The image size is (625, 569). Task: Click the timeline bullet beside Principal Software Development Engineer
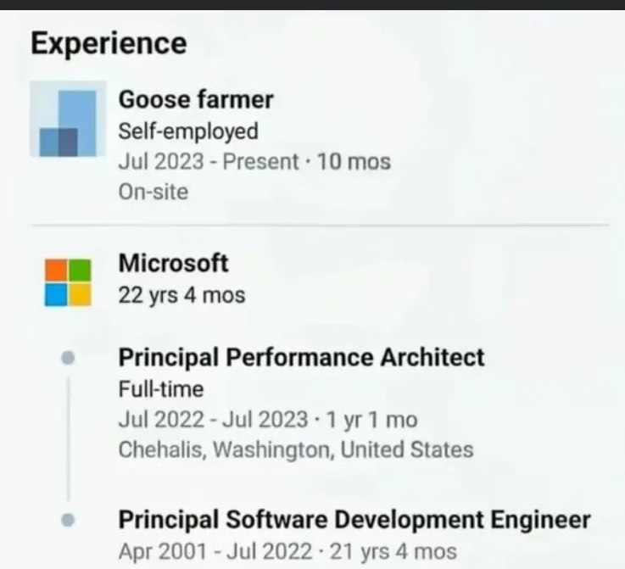pyautogui.click(x=69, y=519)
